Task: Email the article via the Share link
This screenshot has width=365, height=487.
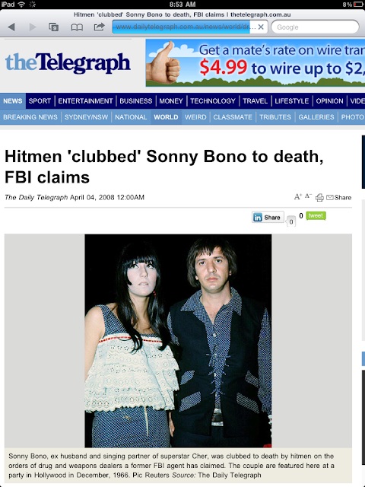Action: [x=338, y=198]
